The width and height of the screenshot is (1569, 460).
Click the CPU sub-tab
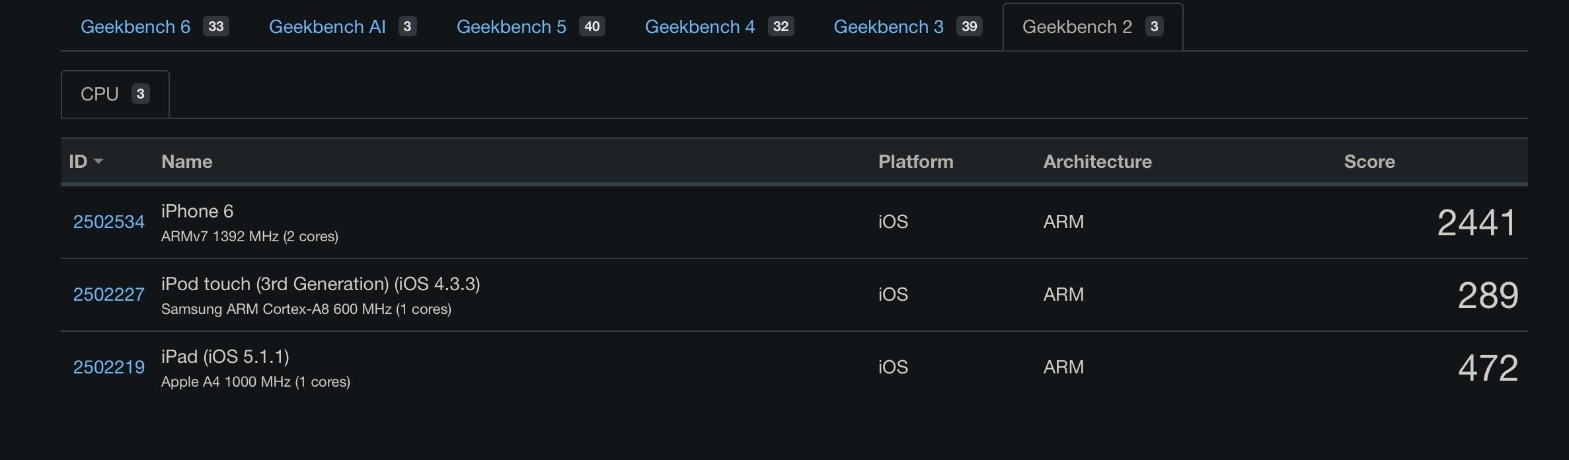point(115,95)
